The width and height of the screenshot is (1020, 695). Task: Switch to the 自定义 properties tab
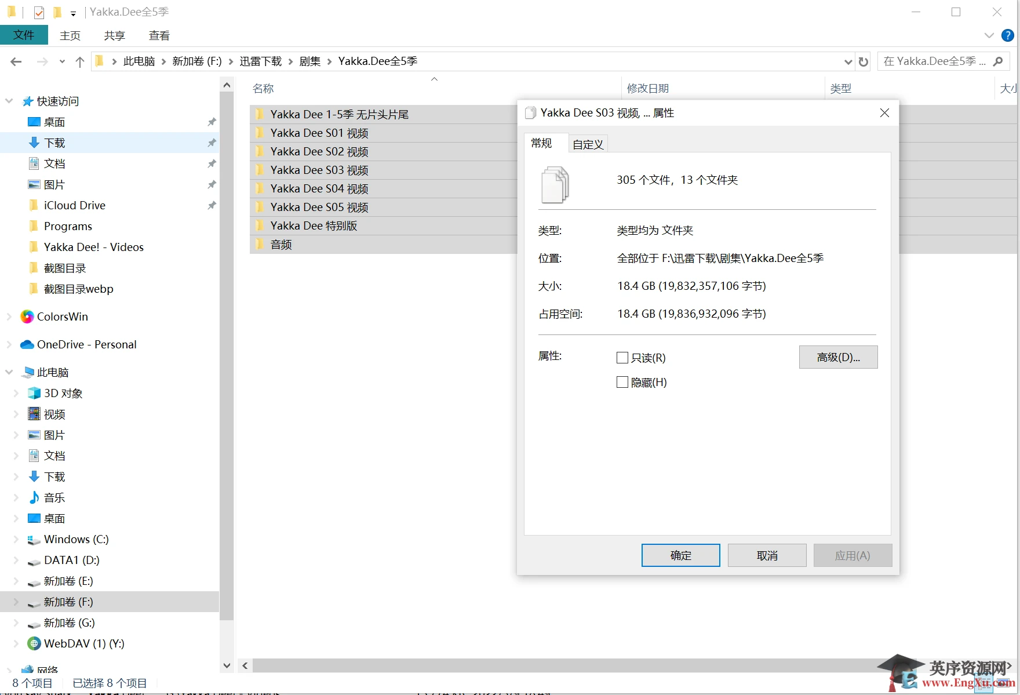point(588,144)
